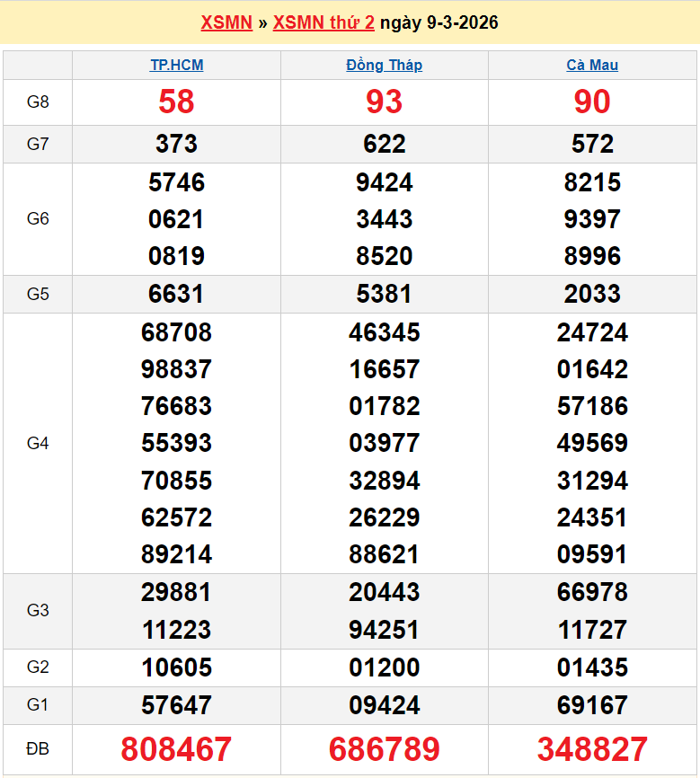The image size is (700, 778).
Task: Select the Cà Mau special prize 348827
Action: (592, 748)
